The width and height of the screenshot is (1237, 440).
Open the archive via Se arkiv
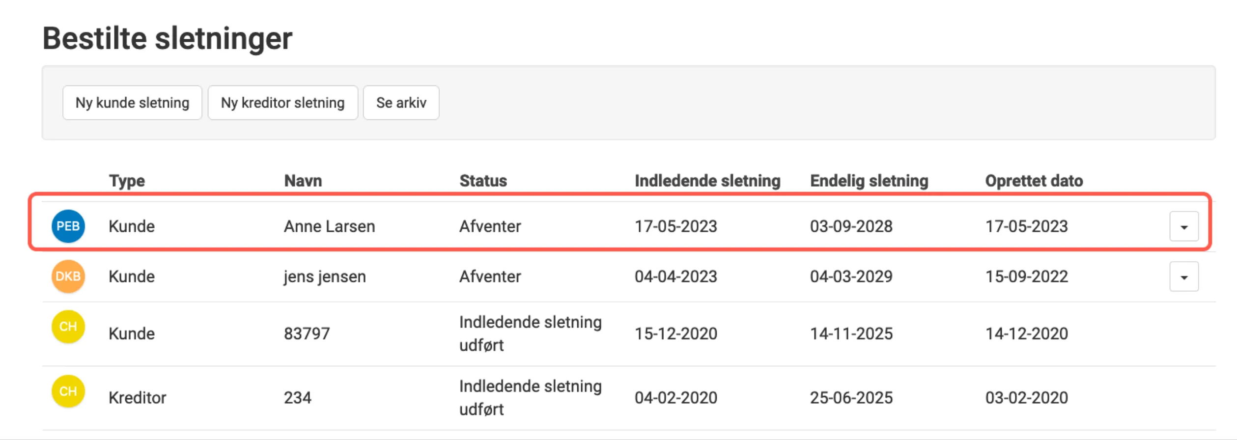(401, 103)
